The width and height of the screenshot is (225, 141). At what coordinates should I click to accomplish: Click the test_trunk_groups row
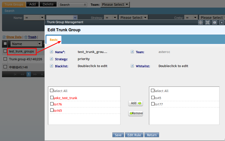[21, 51]
